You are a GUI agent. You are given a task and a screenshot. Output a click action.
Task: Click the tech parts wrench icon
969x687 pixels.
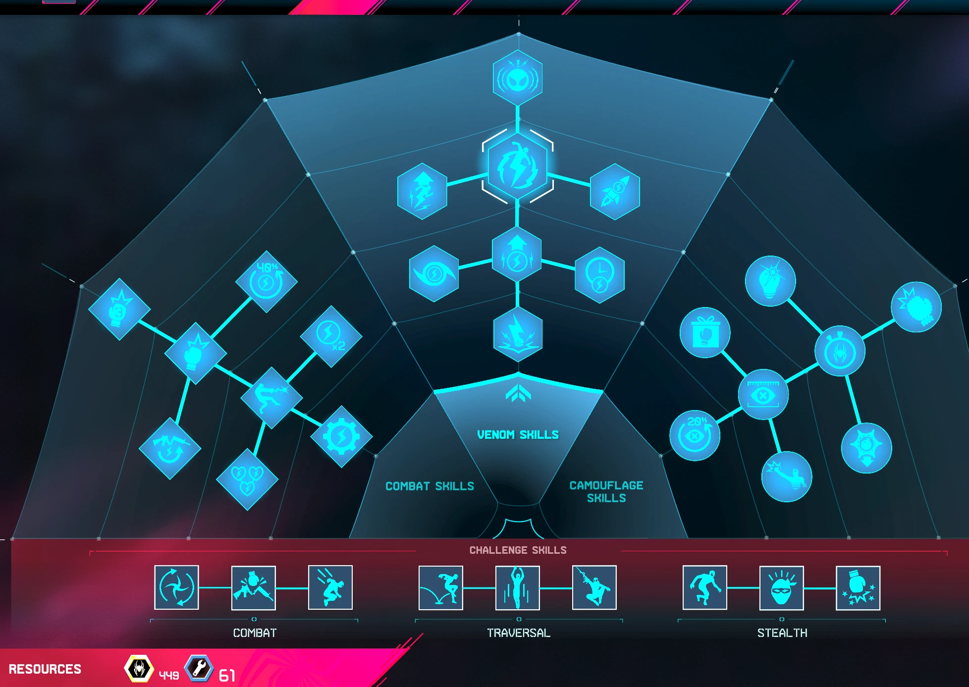click(x=199, y=668)
